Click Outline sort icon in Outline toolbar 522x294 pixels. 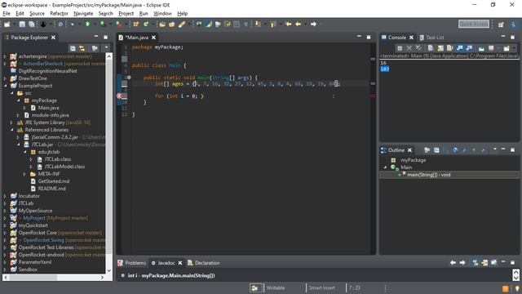pos(446,150)
